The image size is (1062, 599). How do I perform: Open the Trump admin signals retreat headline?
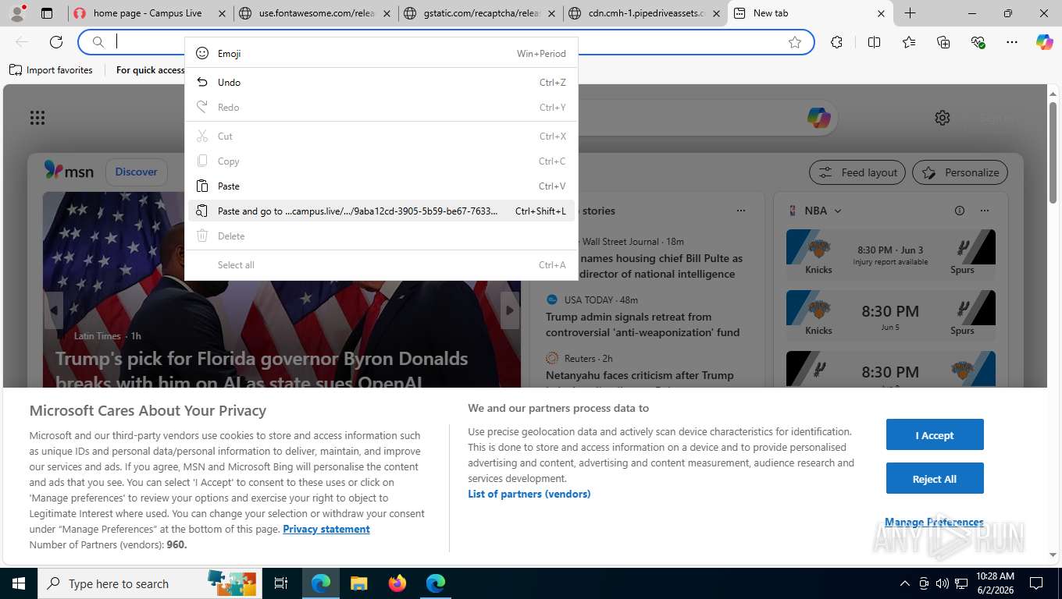643,324
